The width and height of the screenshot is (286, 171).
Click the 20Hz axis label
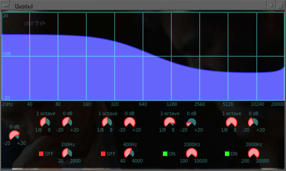7,104
